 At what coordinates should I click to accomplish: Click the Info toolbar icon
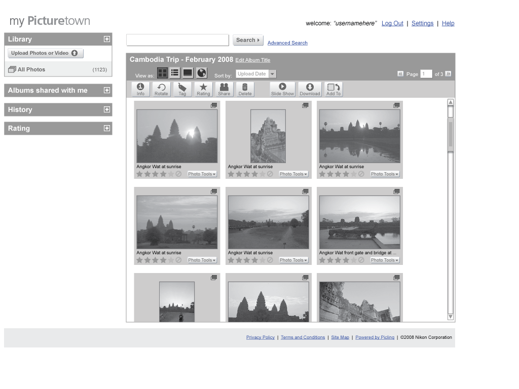click(140, 89)
